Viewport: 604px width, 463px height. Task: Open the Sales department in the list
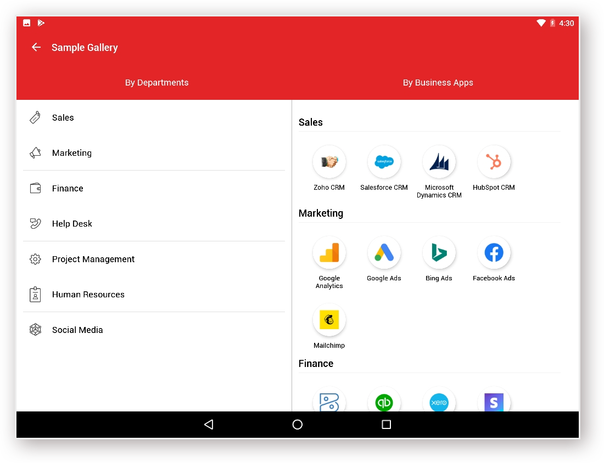pyautogui.click(x=154, y=117)
